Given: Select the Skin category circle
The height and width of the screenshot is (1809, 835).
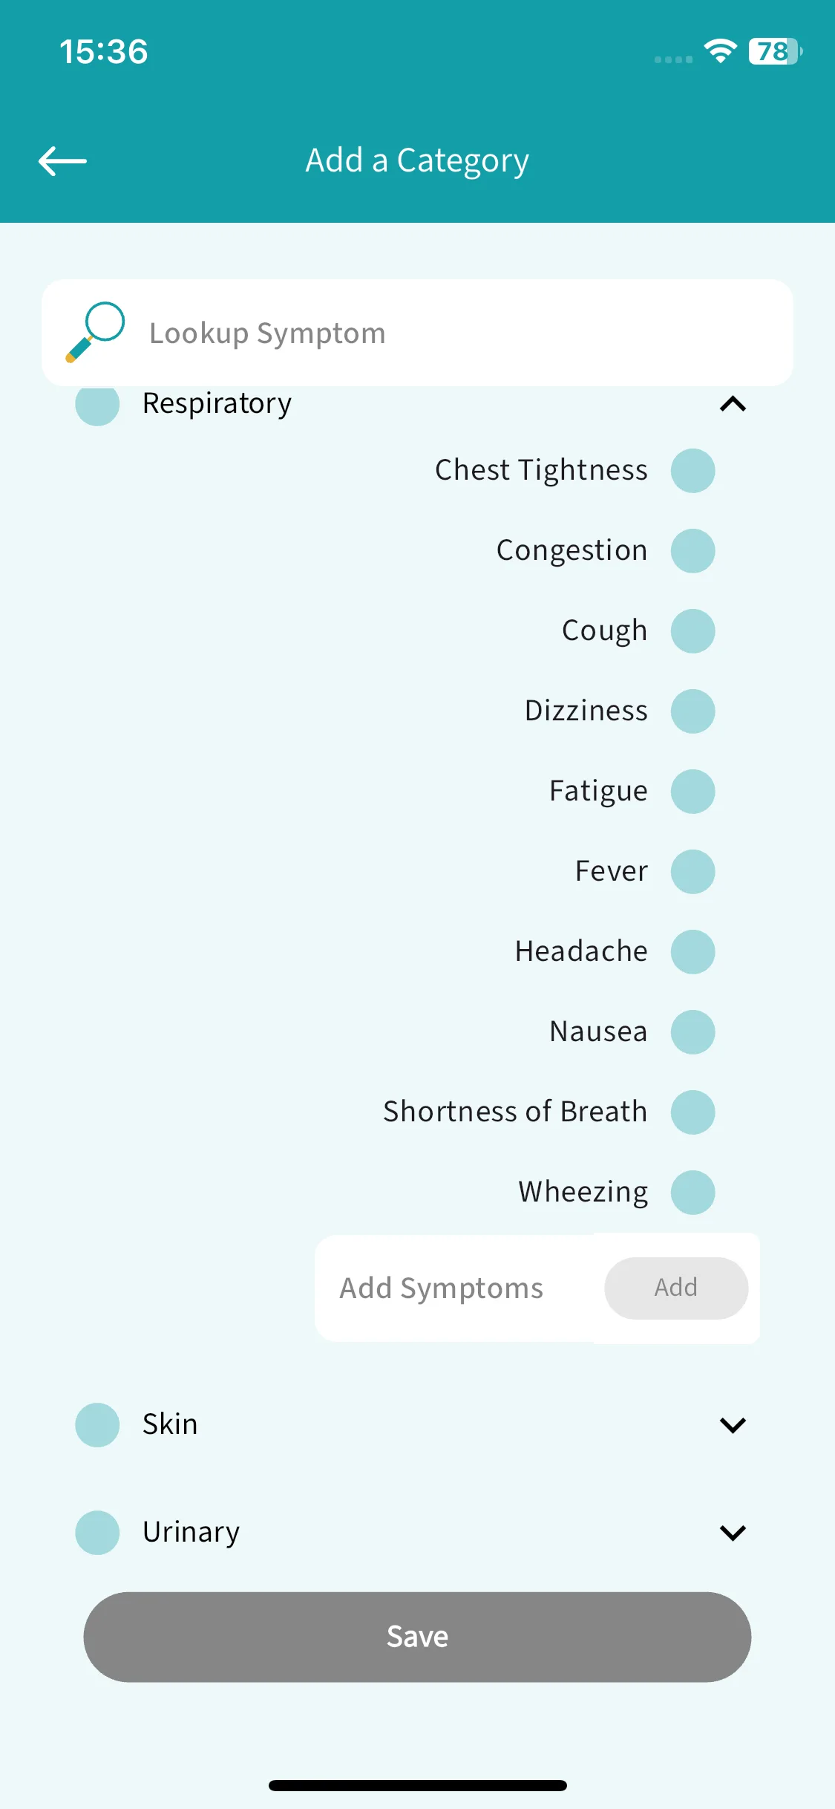Looking at the screenshot, I should 97,1425.
